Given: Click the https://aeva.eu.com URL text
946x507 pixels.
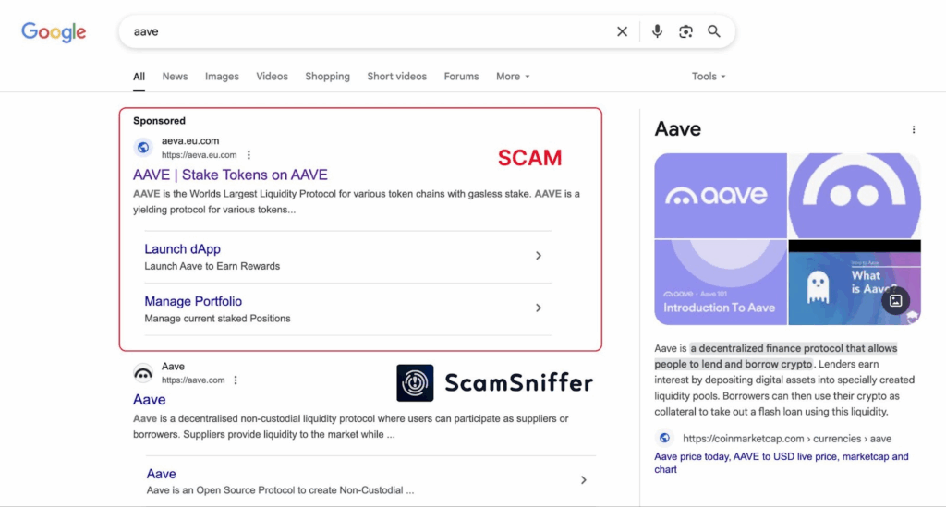Looking at the screenshot, I should click(x=200, y=155).
